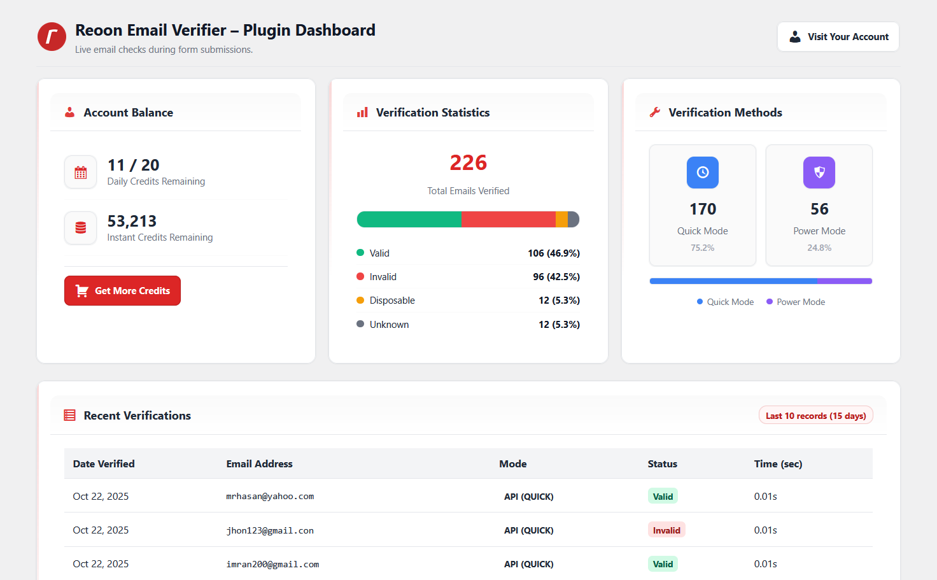Select the Email Address column header

click(x=259, y=464)
